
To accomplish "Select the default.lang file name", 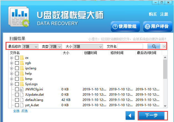I will 34,100.
